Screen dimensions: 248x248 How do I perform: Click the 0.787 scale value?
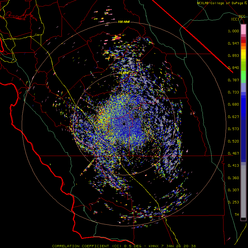tap(233, 80)
